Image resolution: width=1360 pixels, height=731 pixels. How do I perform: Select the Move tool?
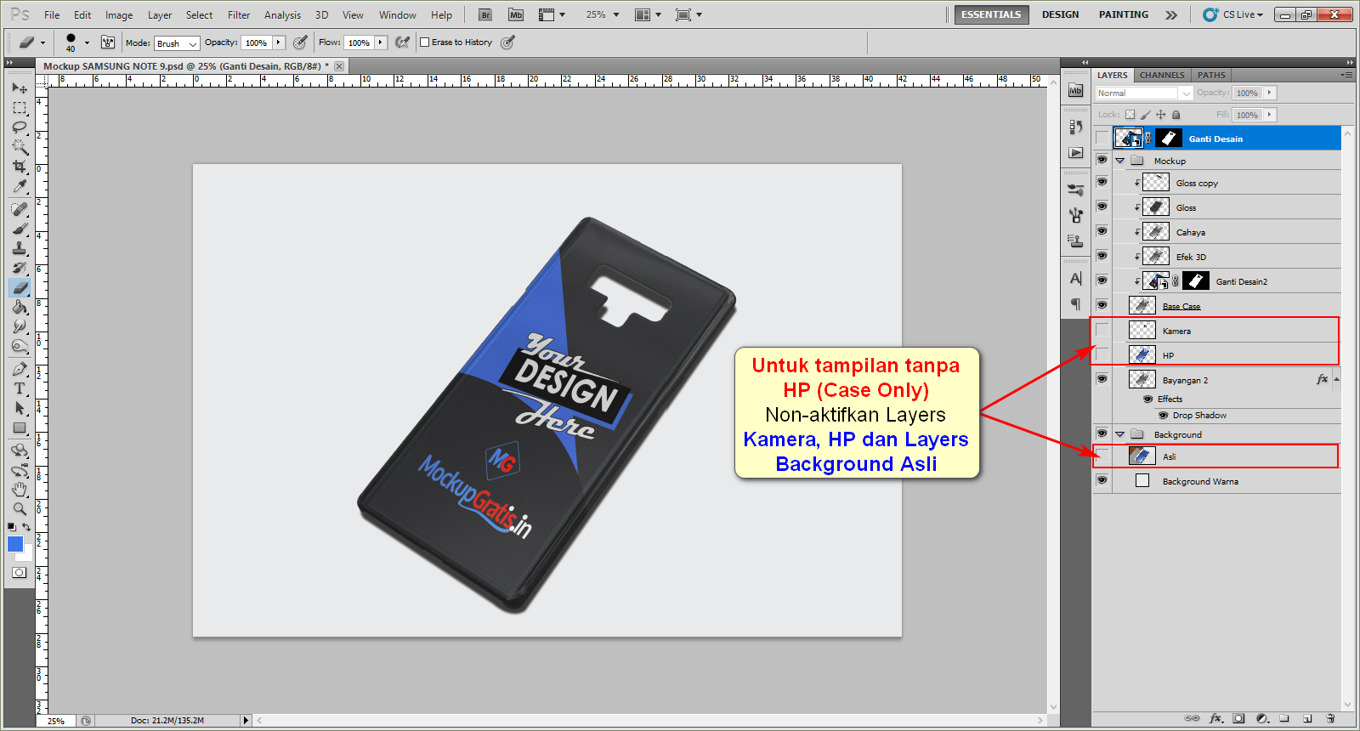[x=20, y=88]
